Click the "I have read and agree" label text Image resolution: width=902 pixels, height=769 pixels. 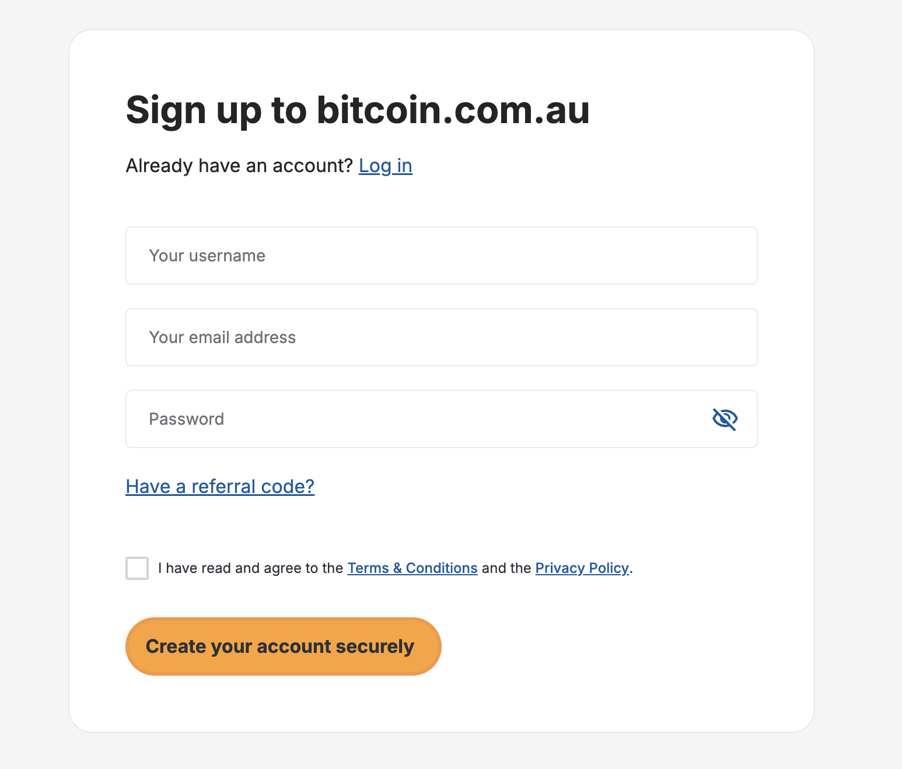pos(251,568)
